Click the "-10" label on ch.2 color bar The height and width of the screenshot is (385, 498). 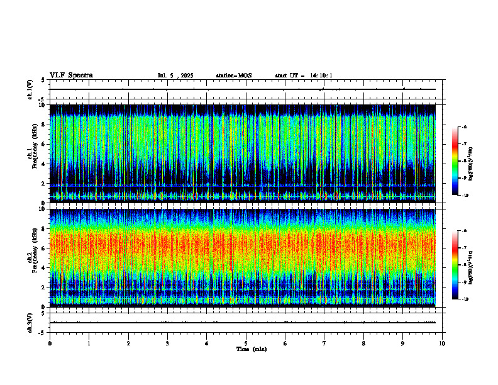[x=465, y=299]
